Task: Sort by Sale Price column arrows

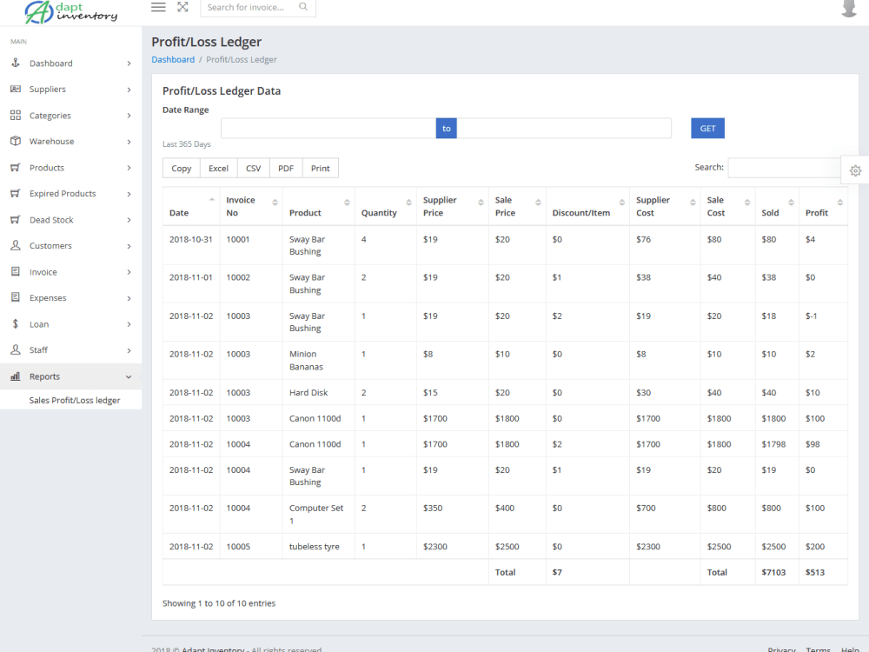Action: (538, 203)
